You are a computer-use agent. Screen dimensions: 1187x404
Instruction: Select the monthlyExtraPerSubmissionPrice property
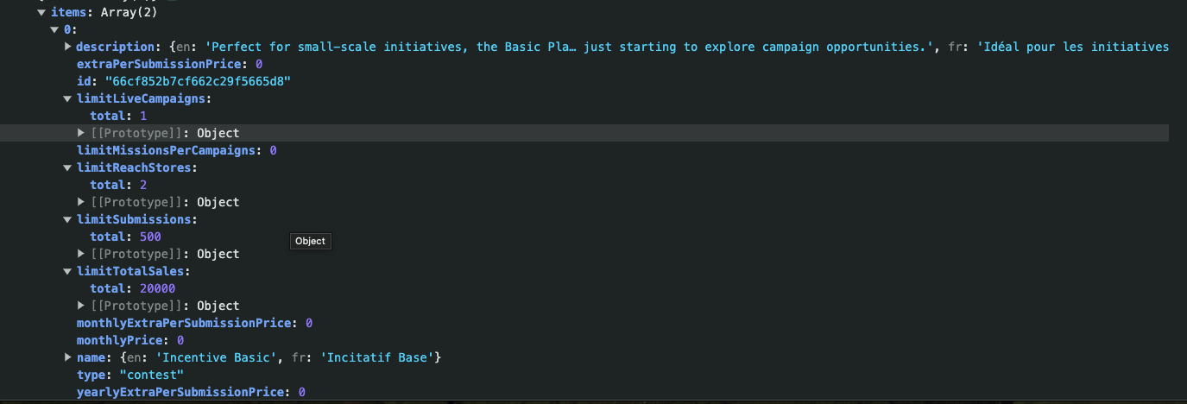click(x=184, y=323)
